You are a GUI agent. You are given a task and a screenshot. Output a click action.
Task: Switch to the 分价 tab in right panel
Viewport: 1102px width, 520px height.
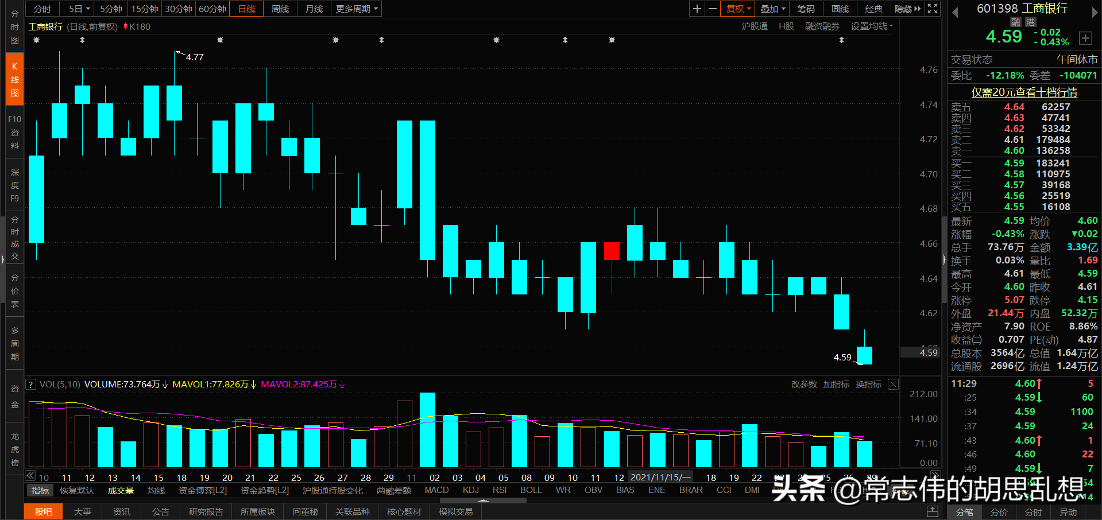(x=999, y=512)
